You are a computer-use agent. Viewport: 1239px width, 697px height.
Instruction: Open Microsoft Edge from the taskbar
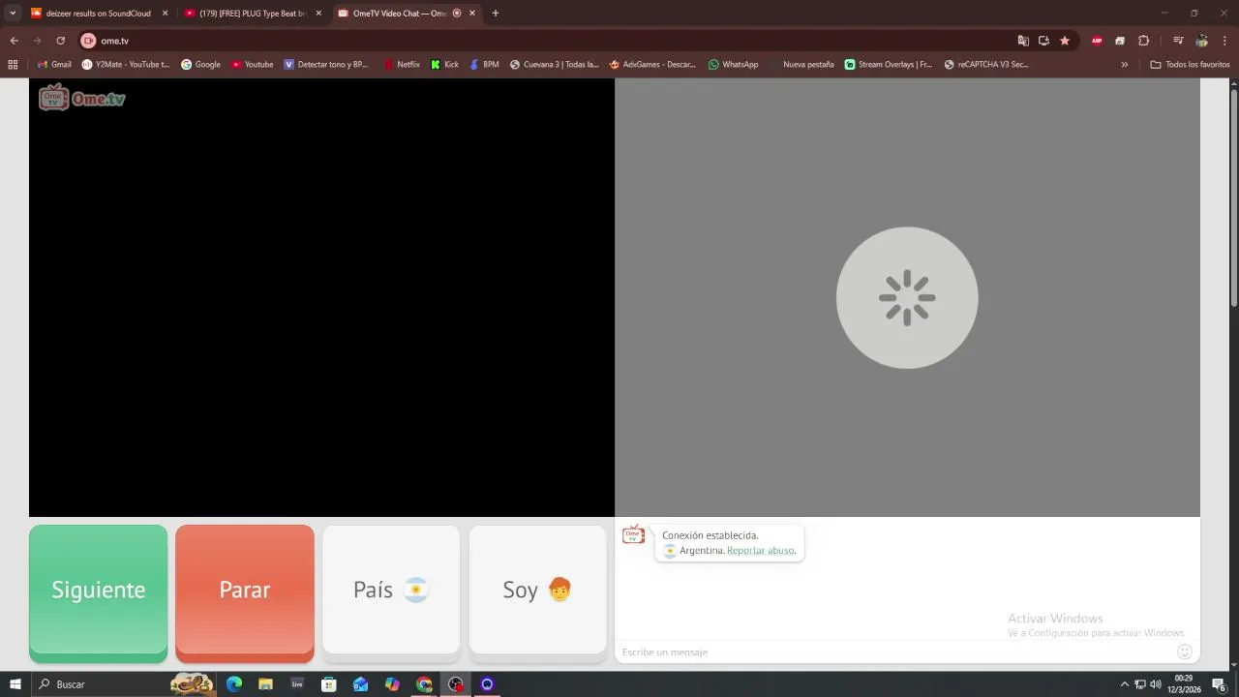(x=234, y=684)
